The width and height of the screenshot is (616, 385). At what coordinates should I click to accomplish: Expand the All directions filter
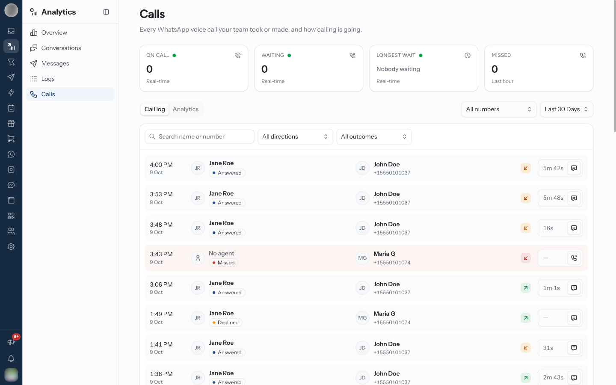[x=295, y=136]
